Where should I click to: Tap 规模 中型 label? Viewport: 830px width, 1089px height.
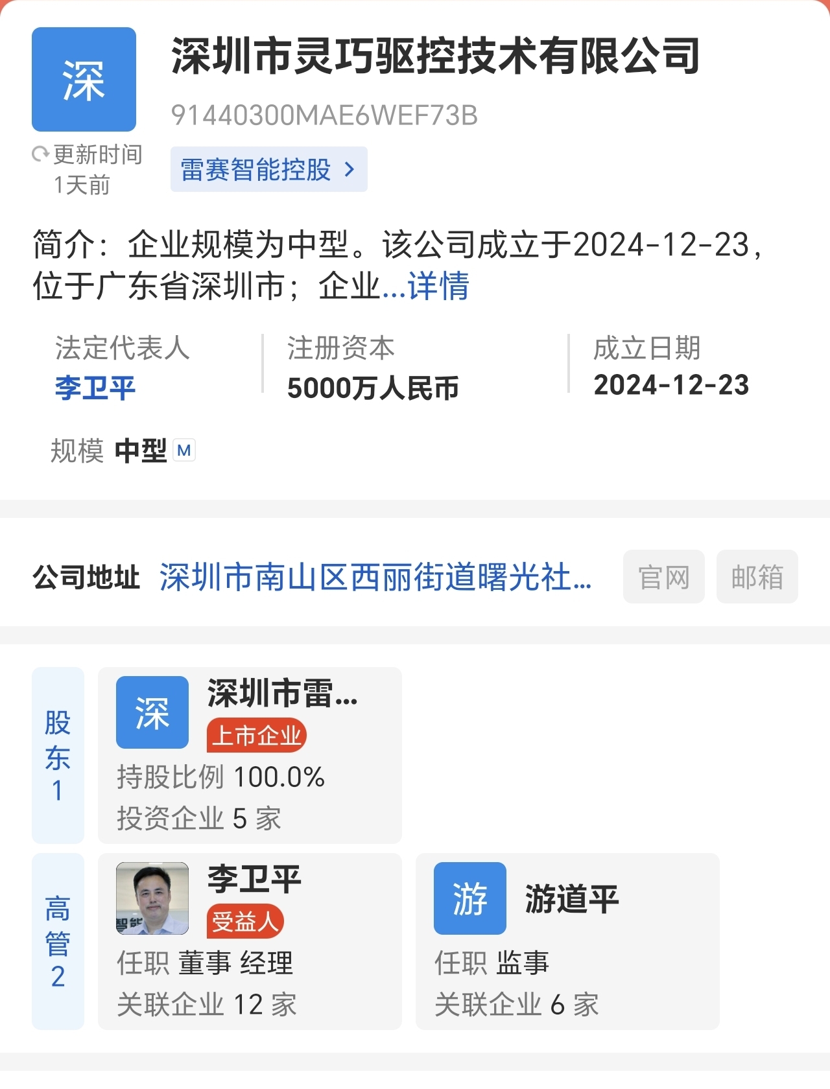[x=109, y=451]
